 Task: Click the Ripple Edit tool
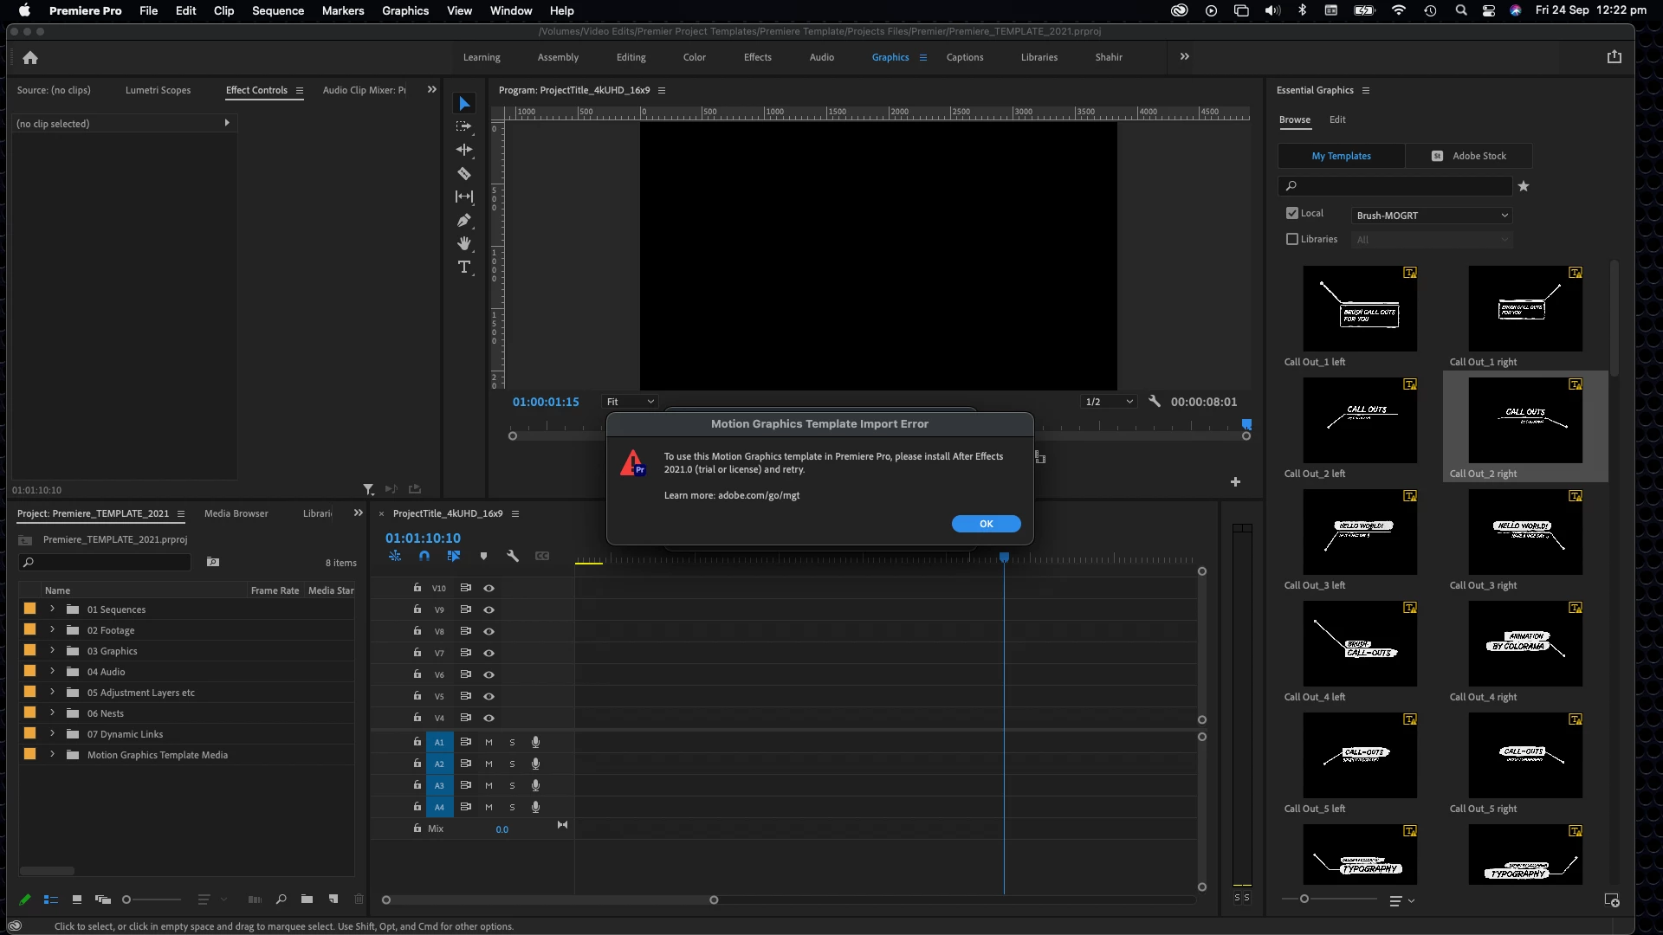464,150
